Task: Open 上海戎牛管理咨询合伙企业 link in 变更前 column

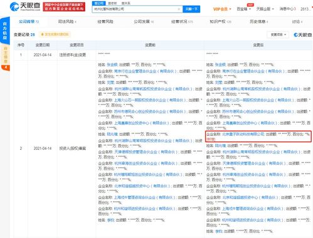Action: (146, 197)
